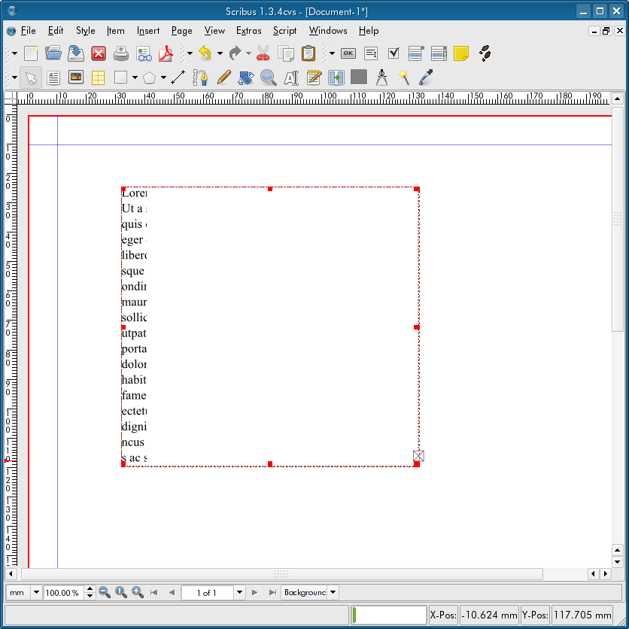Click the PDF OK push button tool

[x=348, y=53]
